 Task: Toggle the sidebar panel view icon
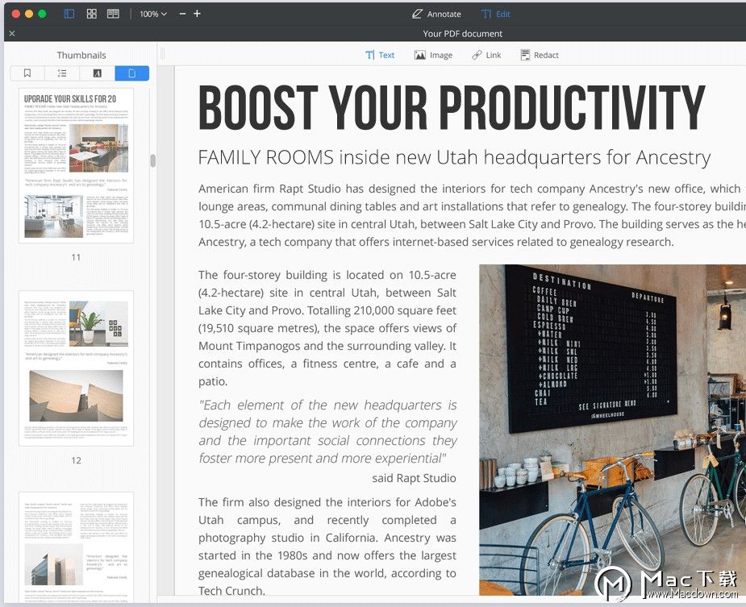tap(69, 14)
